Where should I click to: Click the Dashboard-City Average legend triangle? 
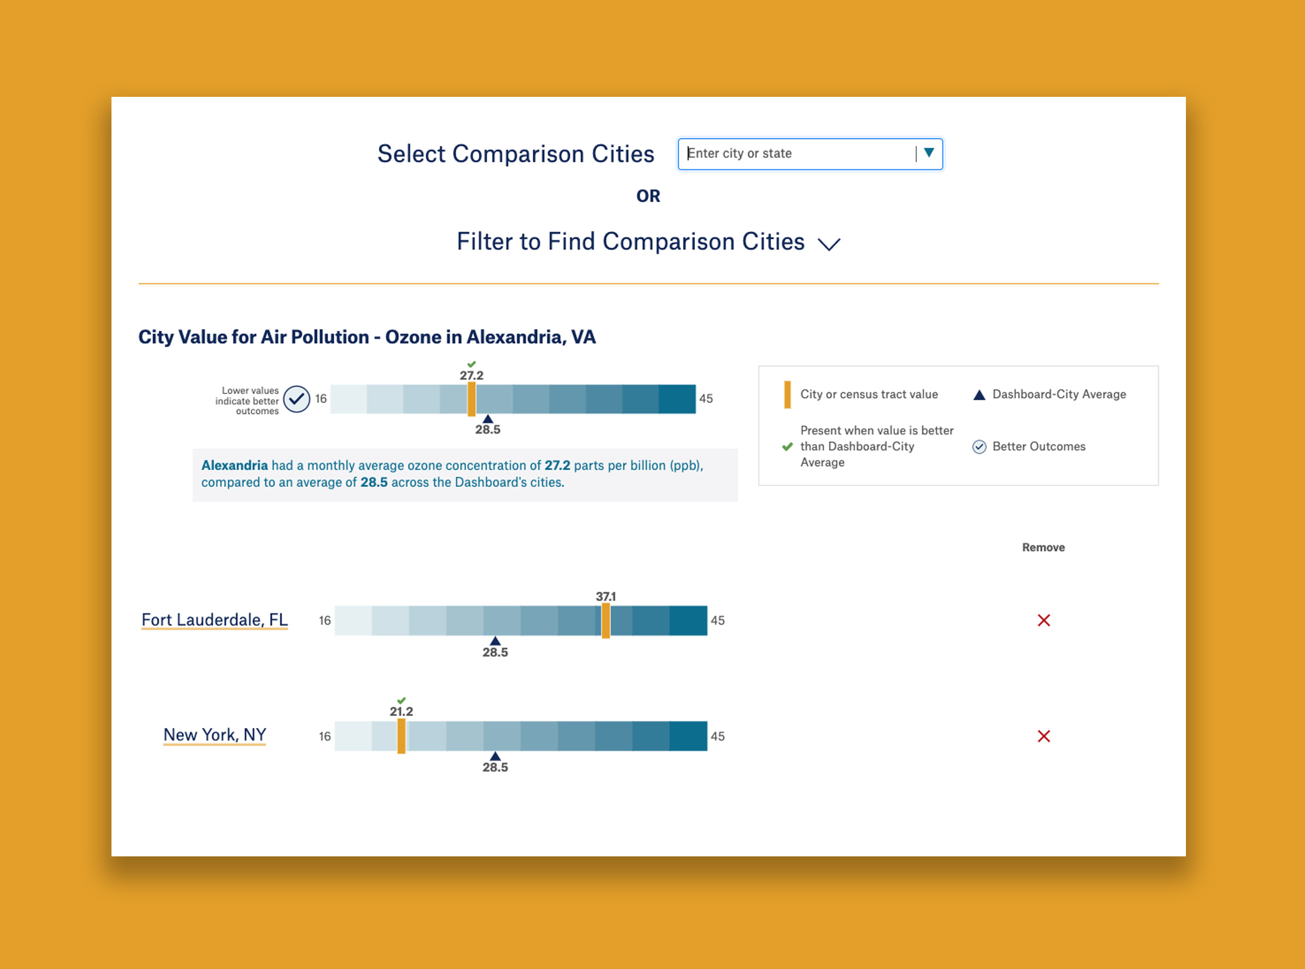pyautogui.click(x=979, y=395)
